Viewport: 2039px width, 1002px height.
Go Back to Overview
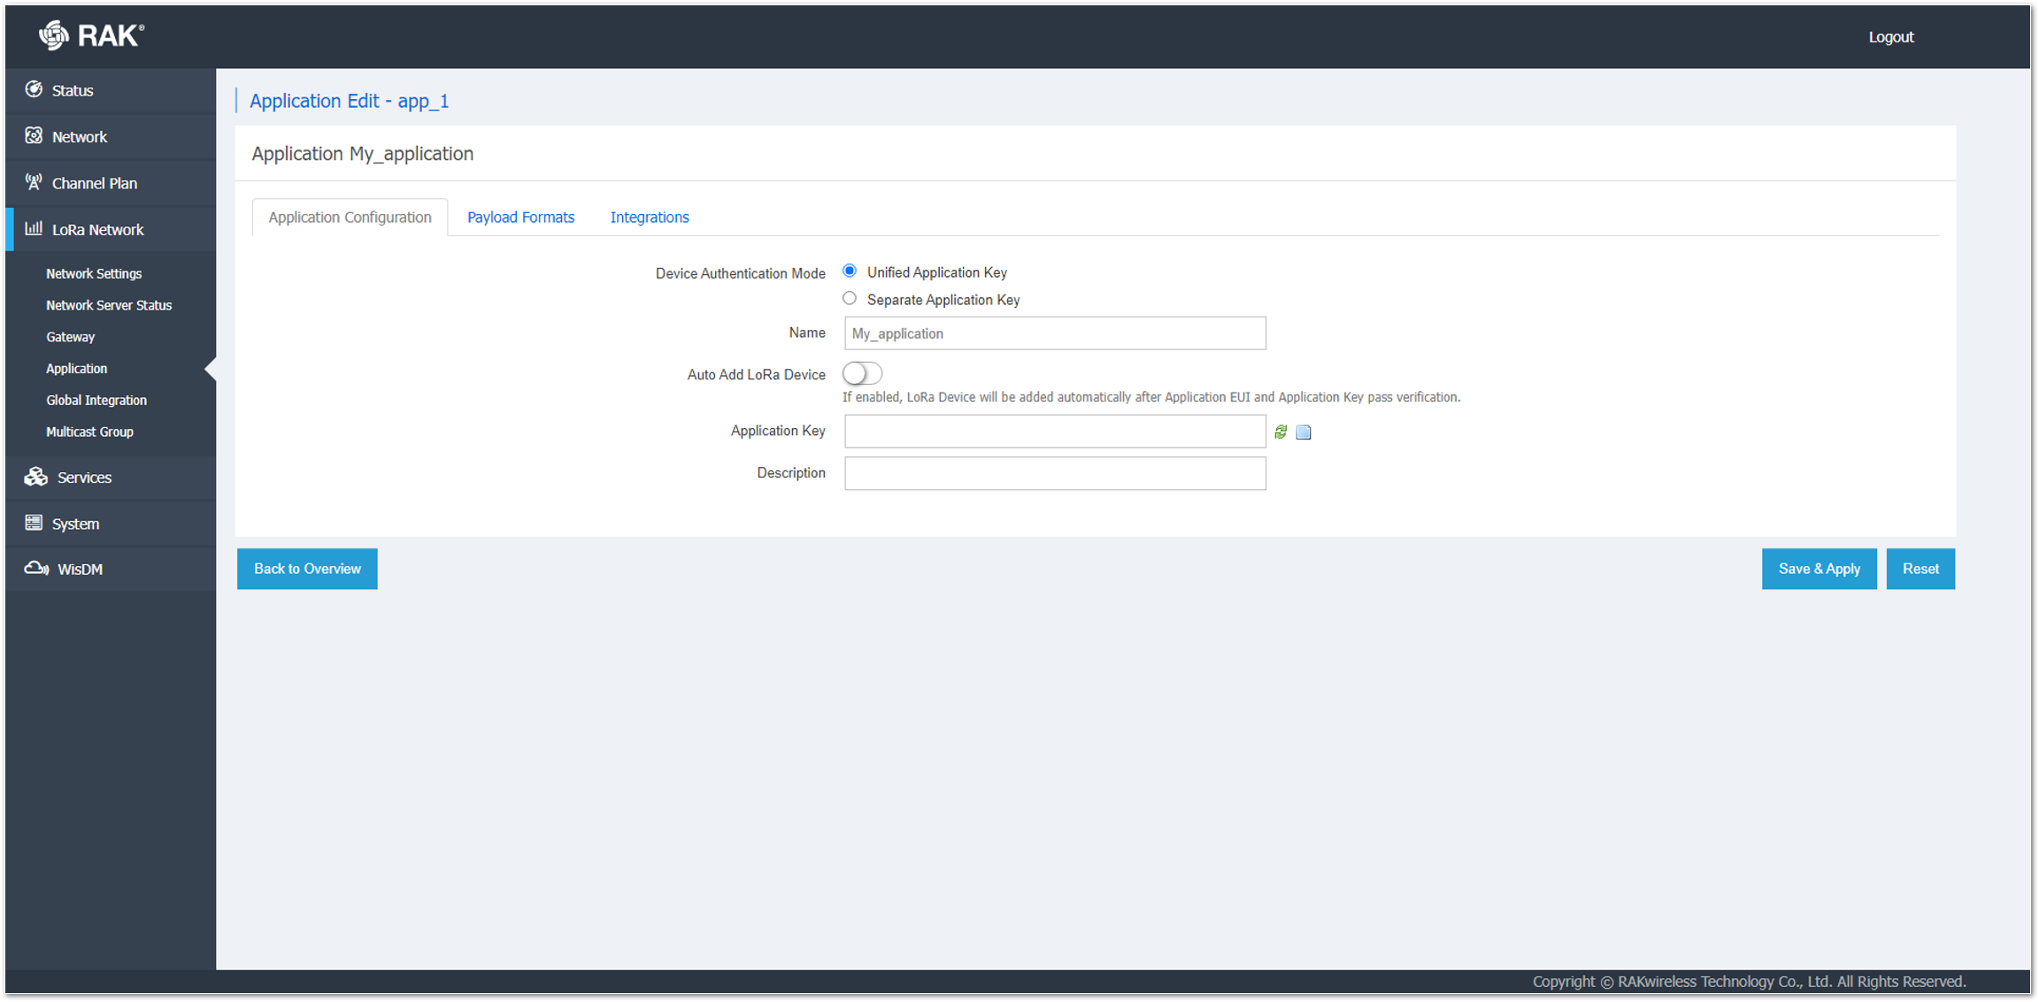(x=307, y=569)
